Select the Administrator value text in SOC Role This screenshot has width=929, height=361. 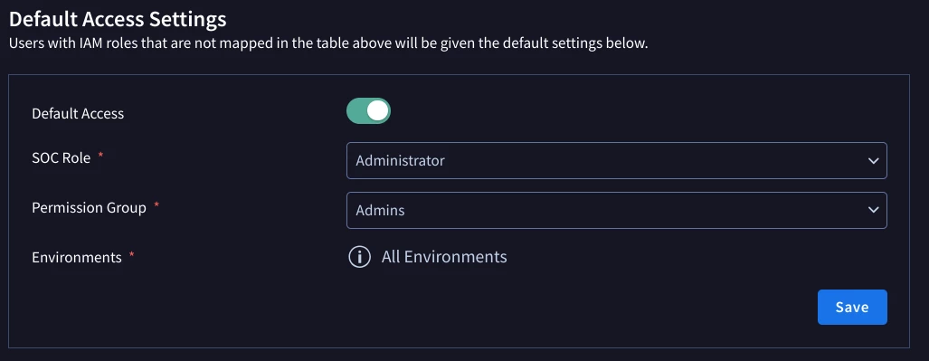[x=400, y=161]
